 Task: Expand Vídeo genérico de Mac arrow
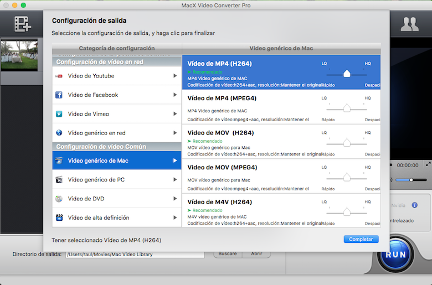[175, 160]
